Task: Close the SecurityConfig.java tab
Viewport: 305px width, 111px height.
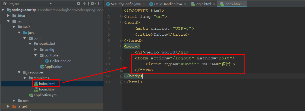Action: (143, 4)
